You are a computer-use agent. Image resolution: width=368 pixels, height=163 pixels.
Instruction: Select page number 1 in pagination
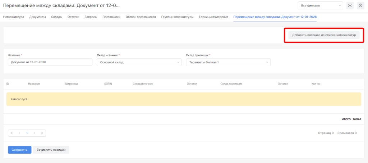click(x=27, y=133)
